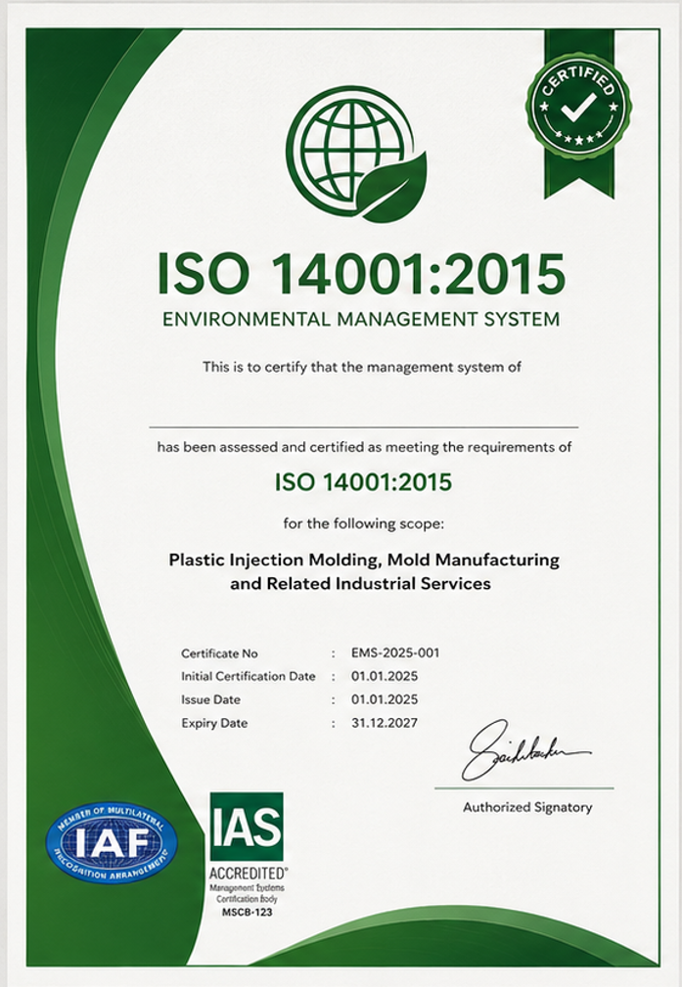Screen dimensions: 682x987
Task: Click 'Initial Certification Date' label
Action: (249, 676)
